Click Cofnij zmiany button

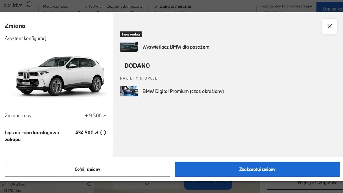tap(87, 169)
